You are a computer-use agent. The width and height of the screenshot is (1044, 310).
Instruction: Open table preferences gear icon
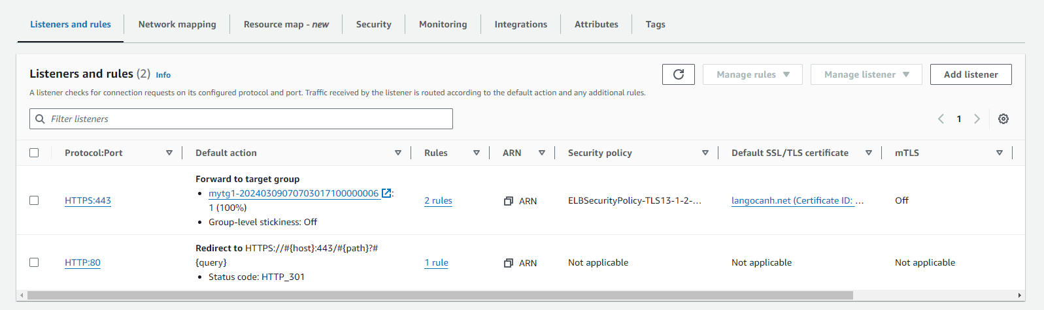pos(1003,119)
